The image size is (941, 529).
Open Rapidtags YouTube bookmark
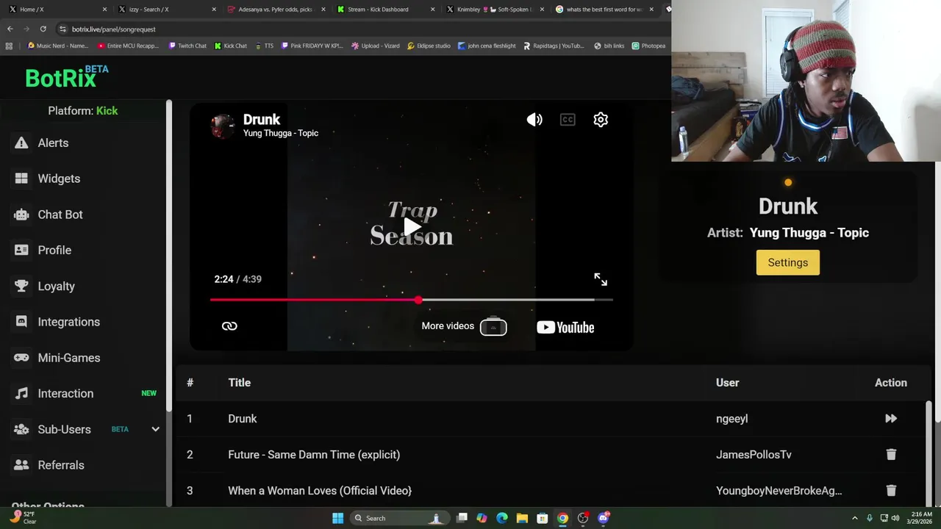pyautogui.click(x=554, y=46)
